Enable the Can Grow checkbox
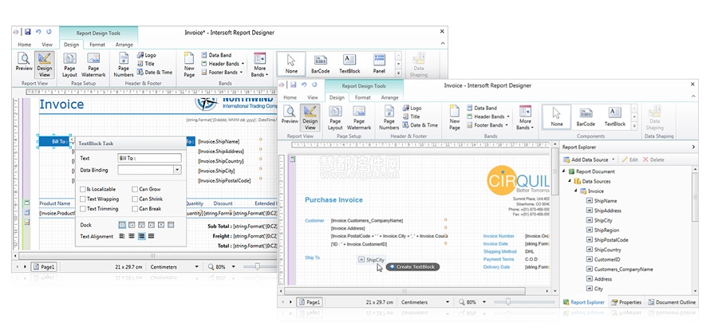The image size is (718, 335). point(135,189)
